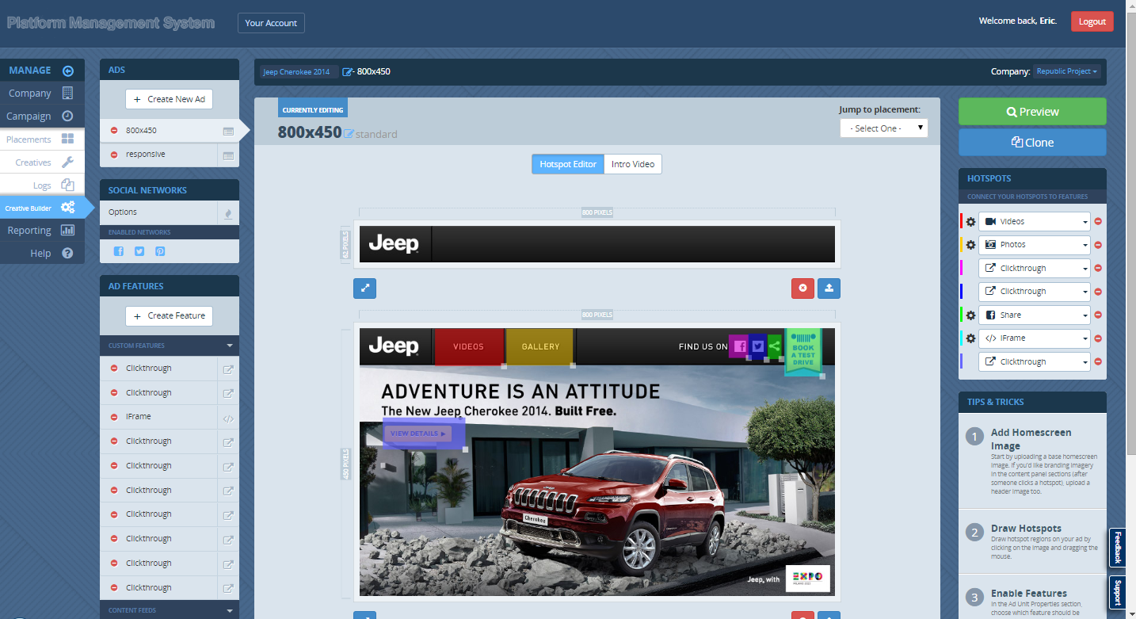Click the resize arrows icon below the header
Image resolution: width=1136 pixels, height=619 pixels.
[x=364, y=288]
